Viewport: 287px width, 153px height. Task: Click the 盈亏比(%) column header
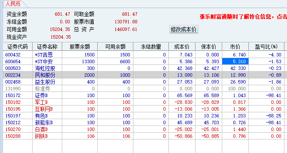[x=266, y=47]
